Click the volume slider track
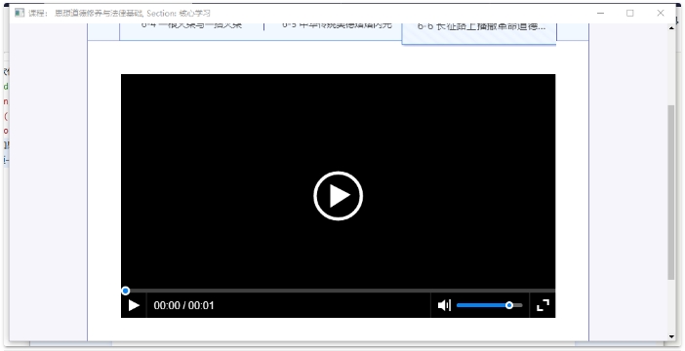Viewport: 685px width, 351px height. (x=489, y=305)
